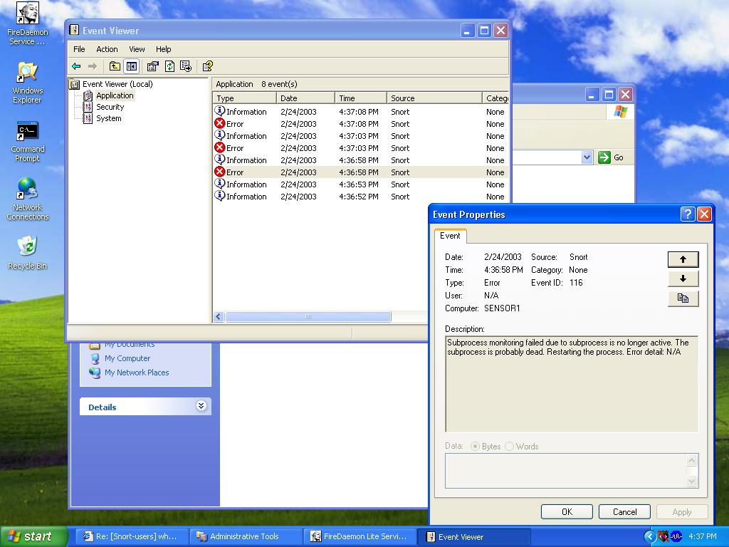Click the Export List toolbar icon
This screenshot has height=547, width=729.
[x=186, y=66]
